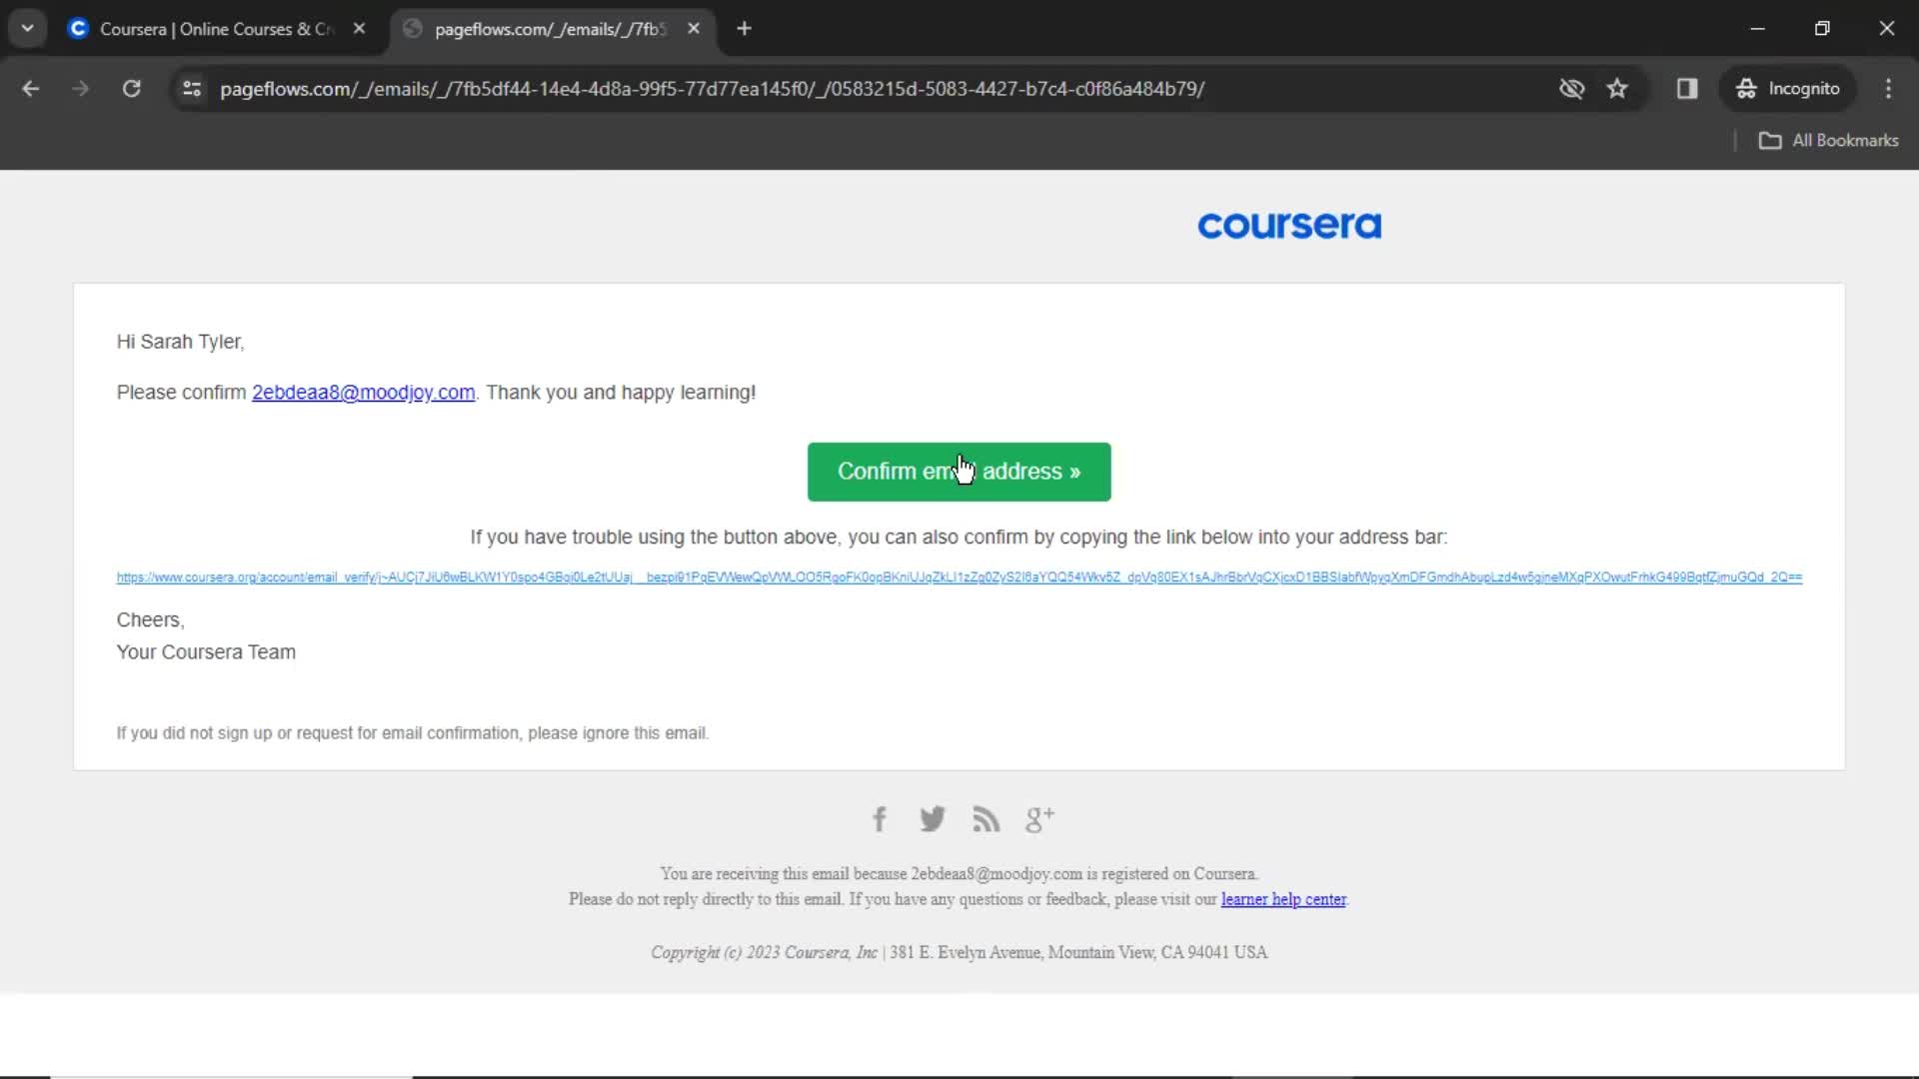Open Twitter social icon link
This screenshot has width=1919, height=1079.
935,819
